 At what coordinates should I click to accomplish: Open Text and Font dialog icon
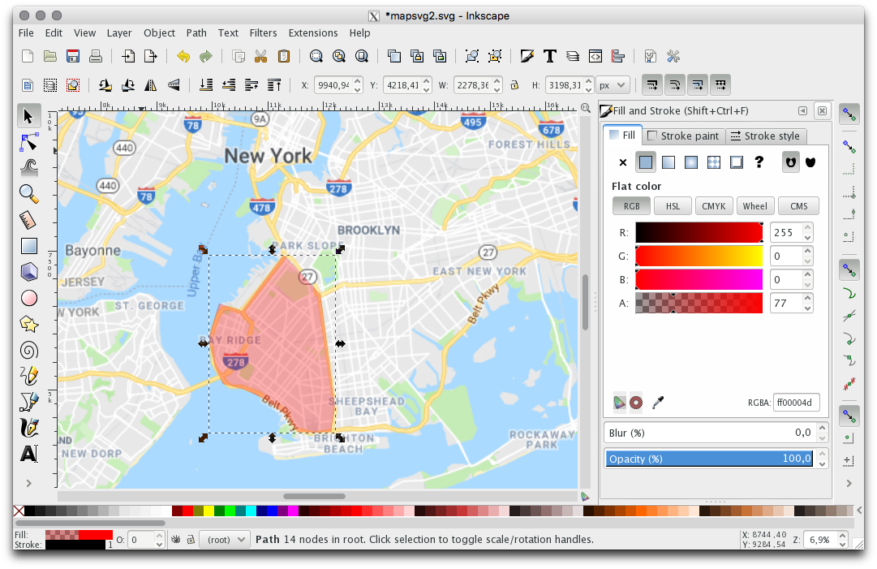click(x=550, y=56)
